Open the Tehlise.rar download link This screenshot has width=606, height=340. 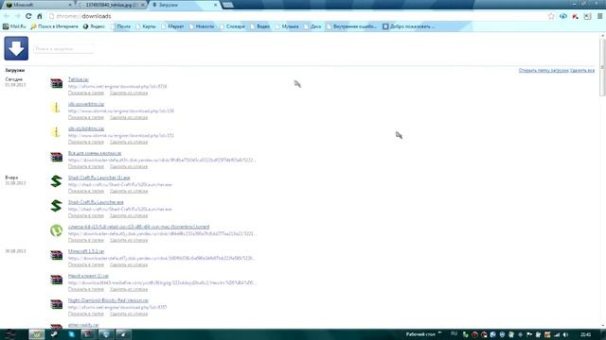[x=79, y=79]
